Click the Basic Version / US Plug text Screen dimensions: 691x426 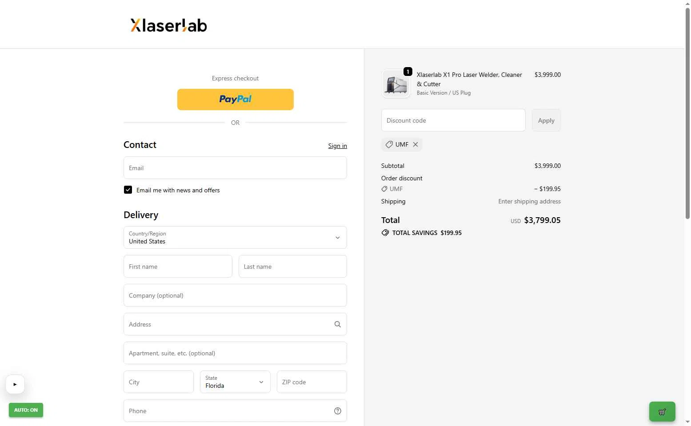tap(443, 93)
